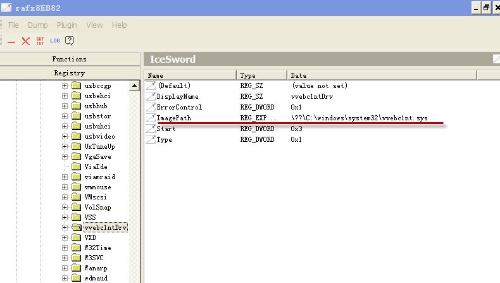Select the VXD tree item
This screenshot has width=500, height=283.
(x=91, y=237)
